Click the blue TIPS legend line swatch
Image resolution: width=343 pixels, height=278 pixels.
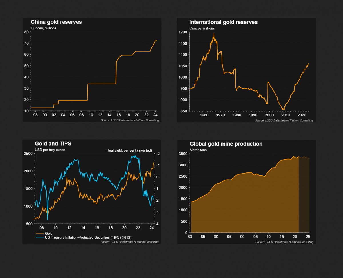pos(39,237)
